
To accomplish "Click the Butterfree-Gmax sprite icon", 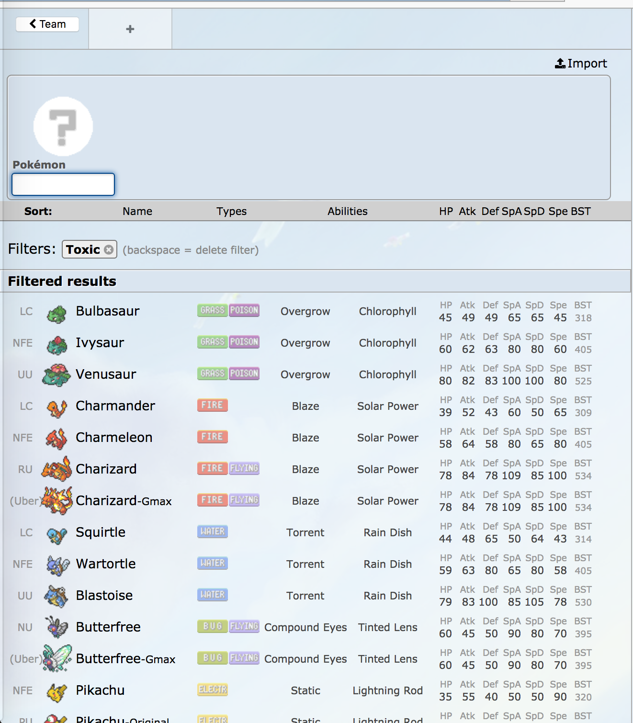I will (x=57, y=659).
